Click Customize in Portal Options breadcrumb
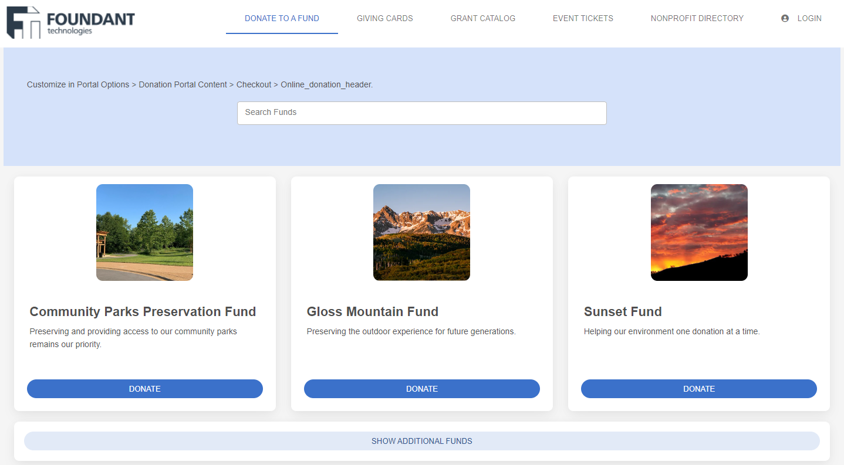The image size is (844, 465). pos(77,84)
